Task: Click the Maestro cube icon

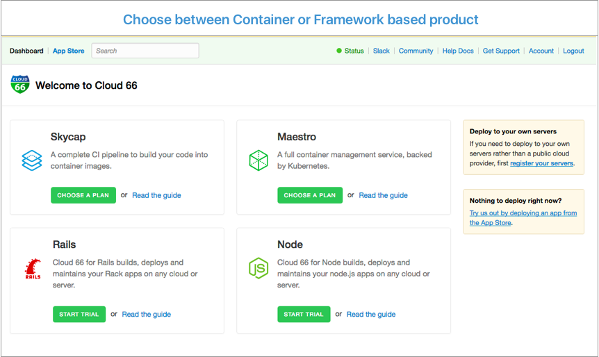Action: coord(259,160)
